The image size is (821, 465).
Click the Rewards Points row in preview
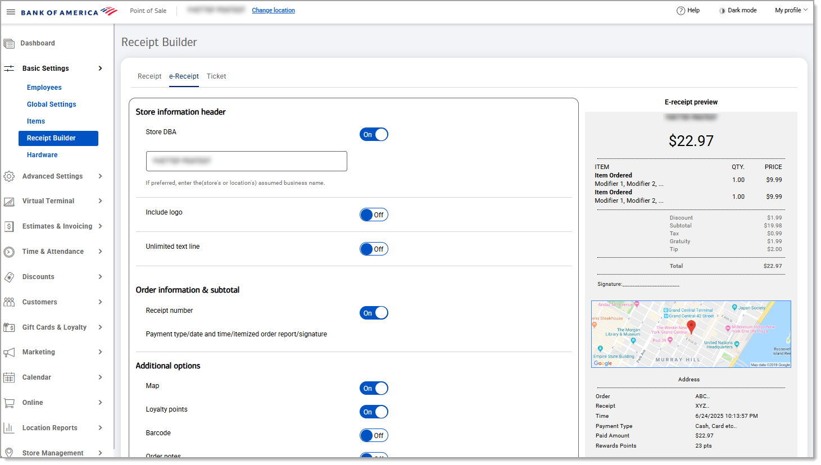click(690, 446)
